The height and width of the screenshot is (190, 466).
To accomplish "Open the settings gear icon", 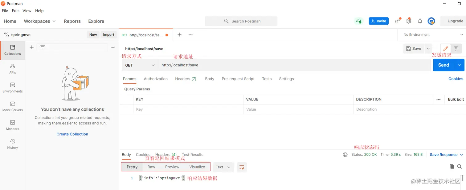I will point(409,21).
